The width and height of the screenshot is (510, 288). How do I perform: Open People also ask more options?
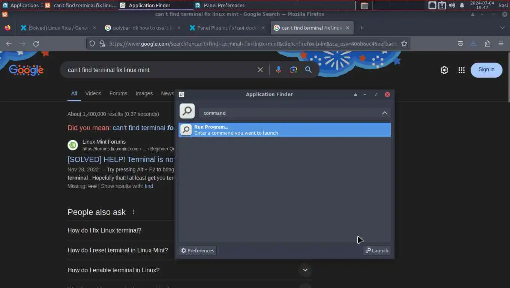point(133,212)
